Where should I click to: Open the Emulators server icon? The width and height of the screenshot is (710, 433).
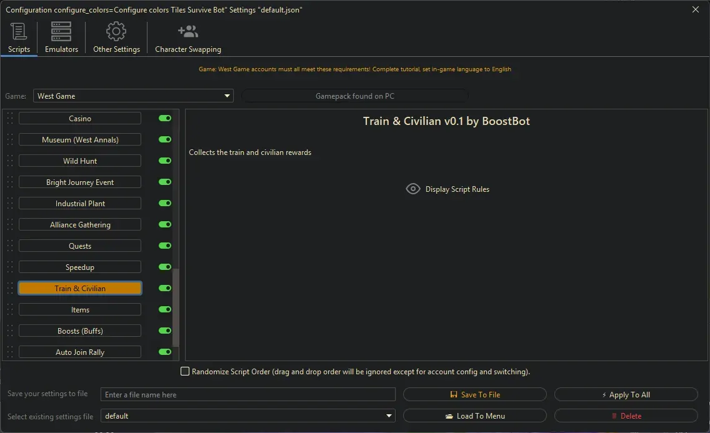click(x=61, y=32)
